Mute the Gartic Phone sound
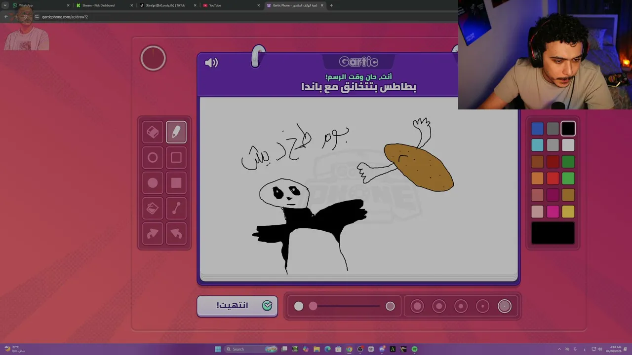This screenshot has width=632, height=355. 211,63
